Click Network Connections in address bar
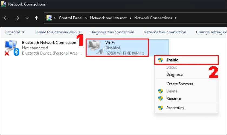 point(153,18)
